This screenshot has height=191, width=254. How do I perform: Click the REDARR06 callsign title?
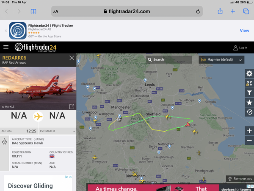coord(14,58)
